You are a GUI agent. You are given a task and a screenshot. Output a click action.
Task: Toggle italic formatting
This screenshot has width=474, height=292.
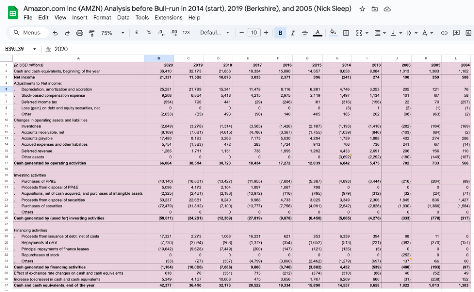pos(293,33)
